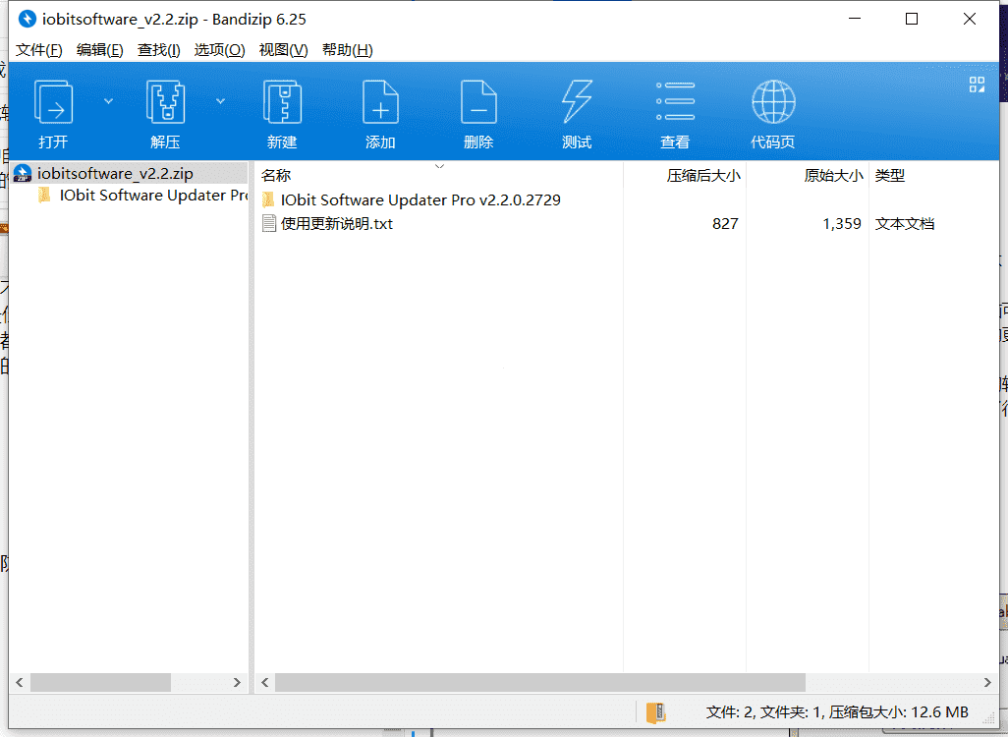This screenshot has width=1008, height=737.
Task: Click the 打开 (Open) toolbar icon
Action: [53, 101]
